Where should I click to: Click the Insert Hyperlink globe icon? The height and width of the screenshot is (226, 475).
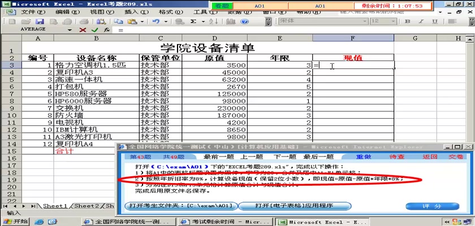tap(180, 21)
